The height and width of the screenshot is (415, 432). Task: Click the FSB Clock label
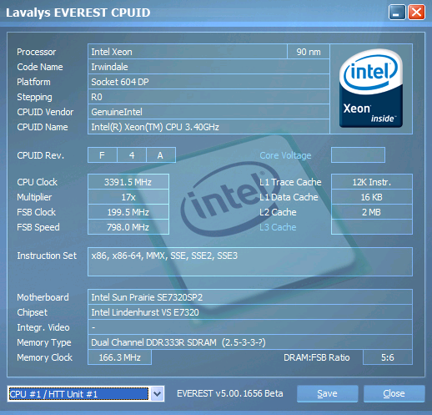(37, 212)
